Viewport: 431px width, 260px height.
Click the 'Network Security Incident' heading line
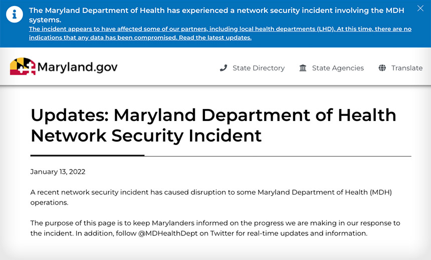pyautogui.click(x=146, y=136)
